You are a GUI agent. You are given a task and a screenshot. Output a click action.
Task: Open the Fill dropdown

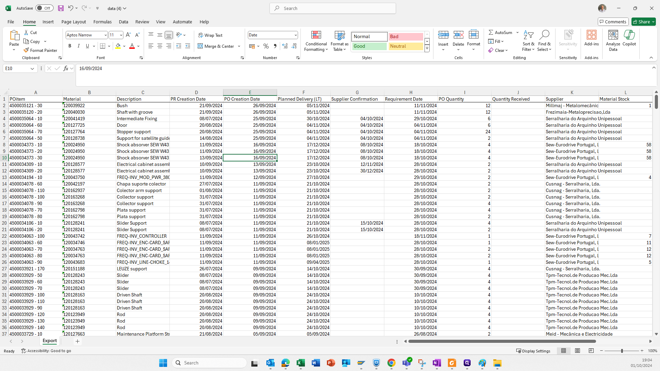(x=496, y=41)
